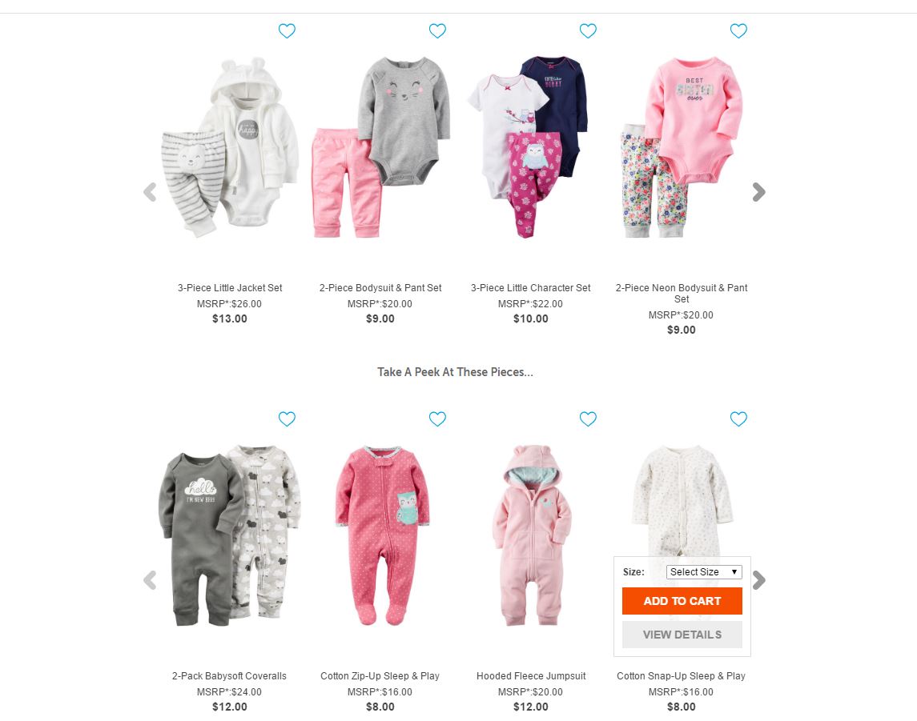Go back in bottom product carousel
The height and width of the screenshot is (721, 917).
(x=151, y=580)
